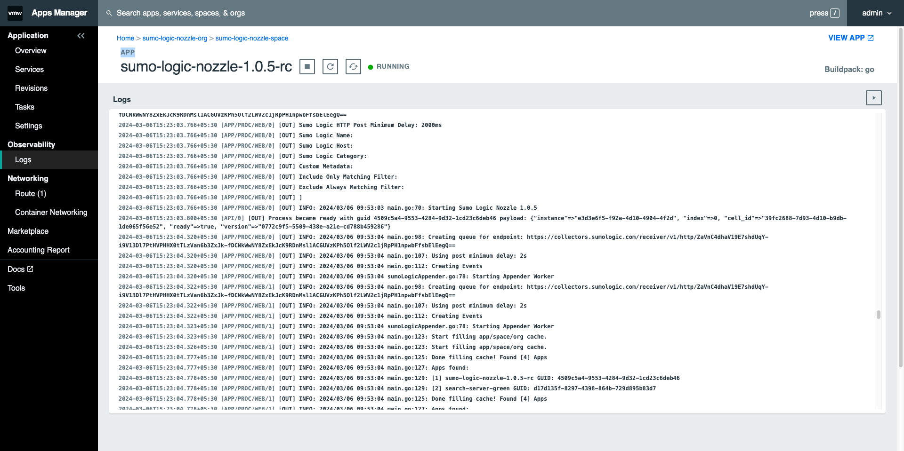Open Docs via its external link icon
904x451 pixels.
click(30, 269)
